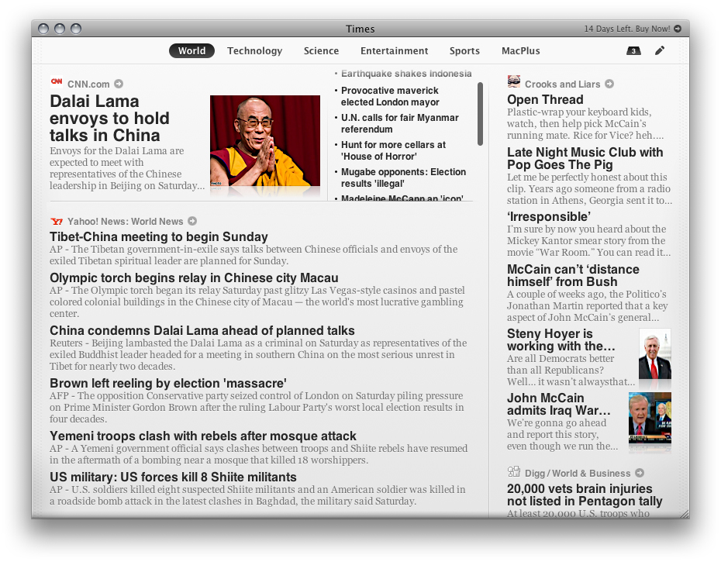Open Yahoo! News: World News feed title

coord(125,221)
